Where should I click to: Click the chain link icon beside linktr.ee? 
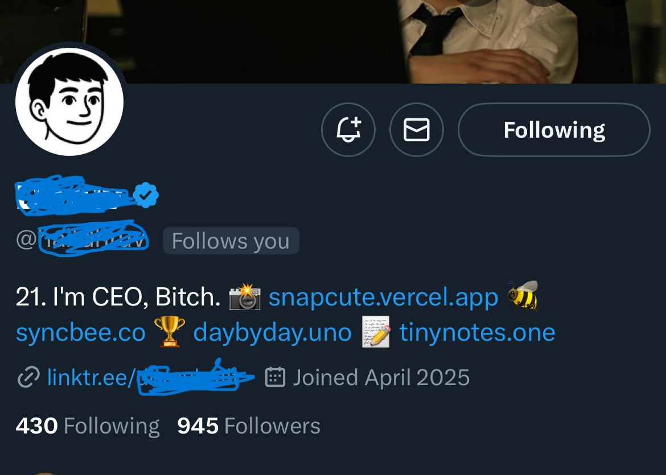(28, 377)
